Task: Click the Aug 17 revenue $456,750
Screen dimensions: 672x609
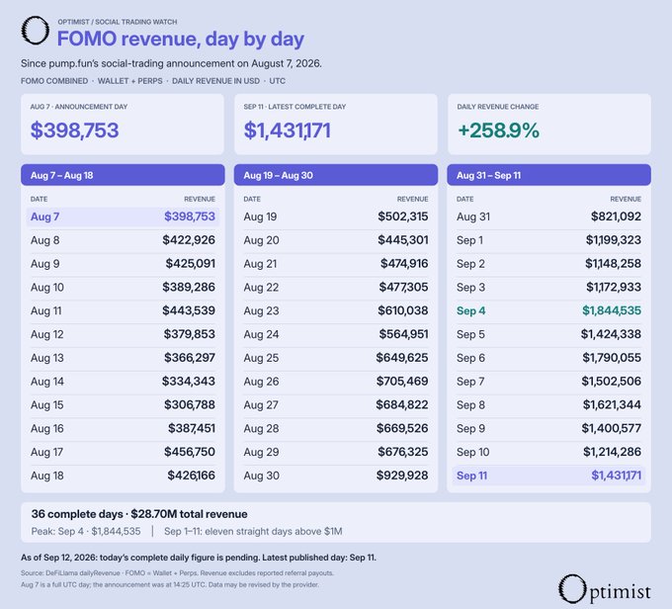Action: pos(190,452)
